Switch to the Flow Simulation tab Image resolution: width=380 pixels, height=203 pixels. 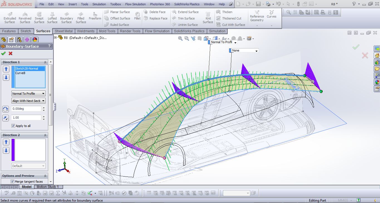(x=157, y=31)
